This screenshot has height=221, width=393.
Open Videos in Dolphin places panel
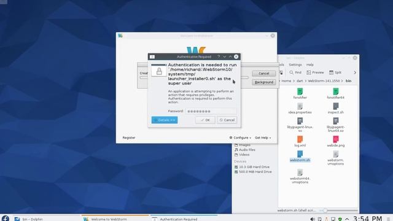pos(242,155)
